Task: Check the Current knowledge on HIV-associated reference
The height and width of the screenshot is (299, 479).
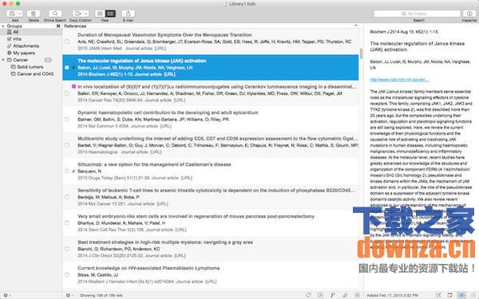Action: pos(67,275)
